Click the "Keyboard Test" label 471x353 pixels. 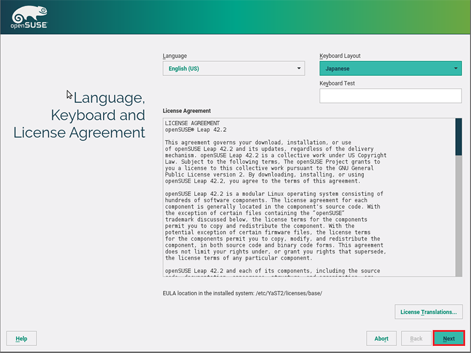[x=337, y=84]
